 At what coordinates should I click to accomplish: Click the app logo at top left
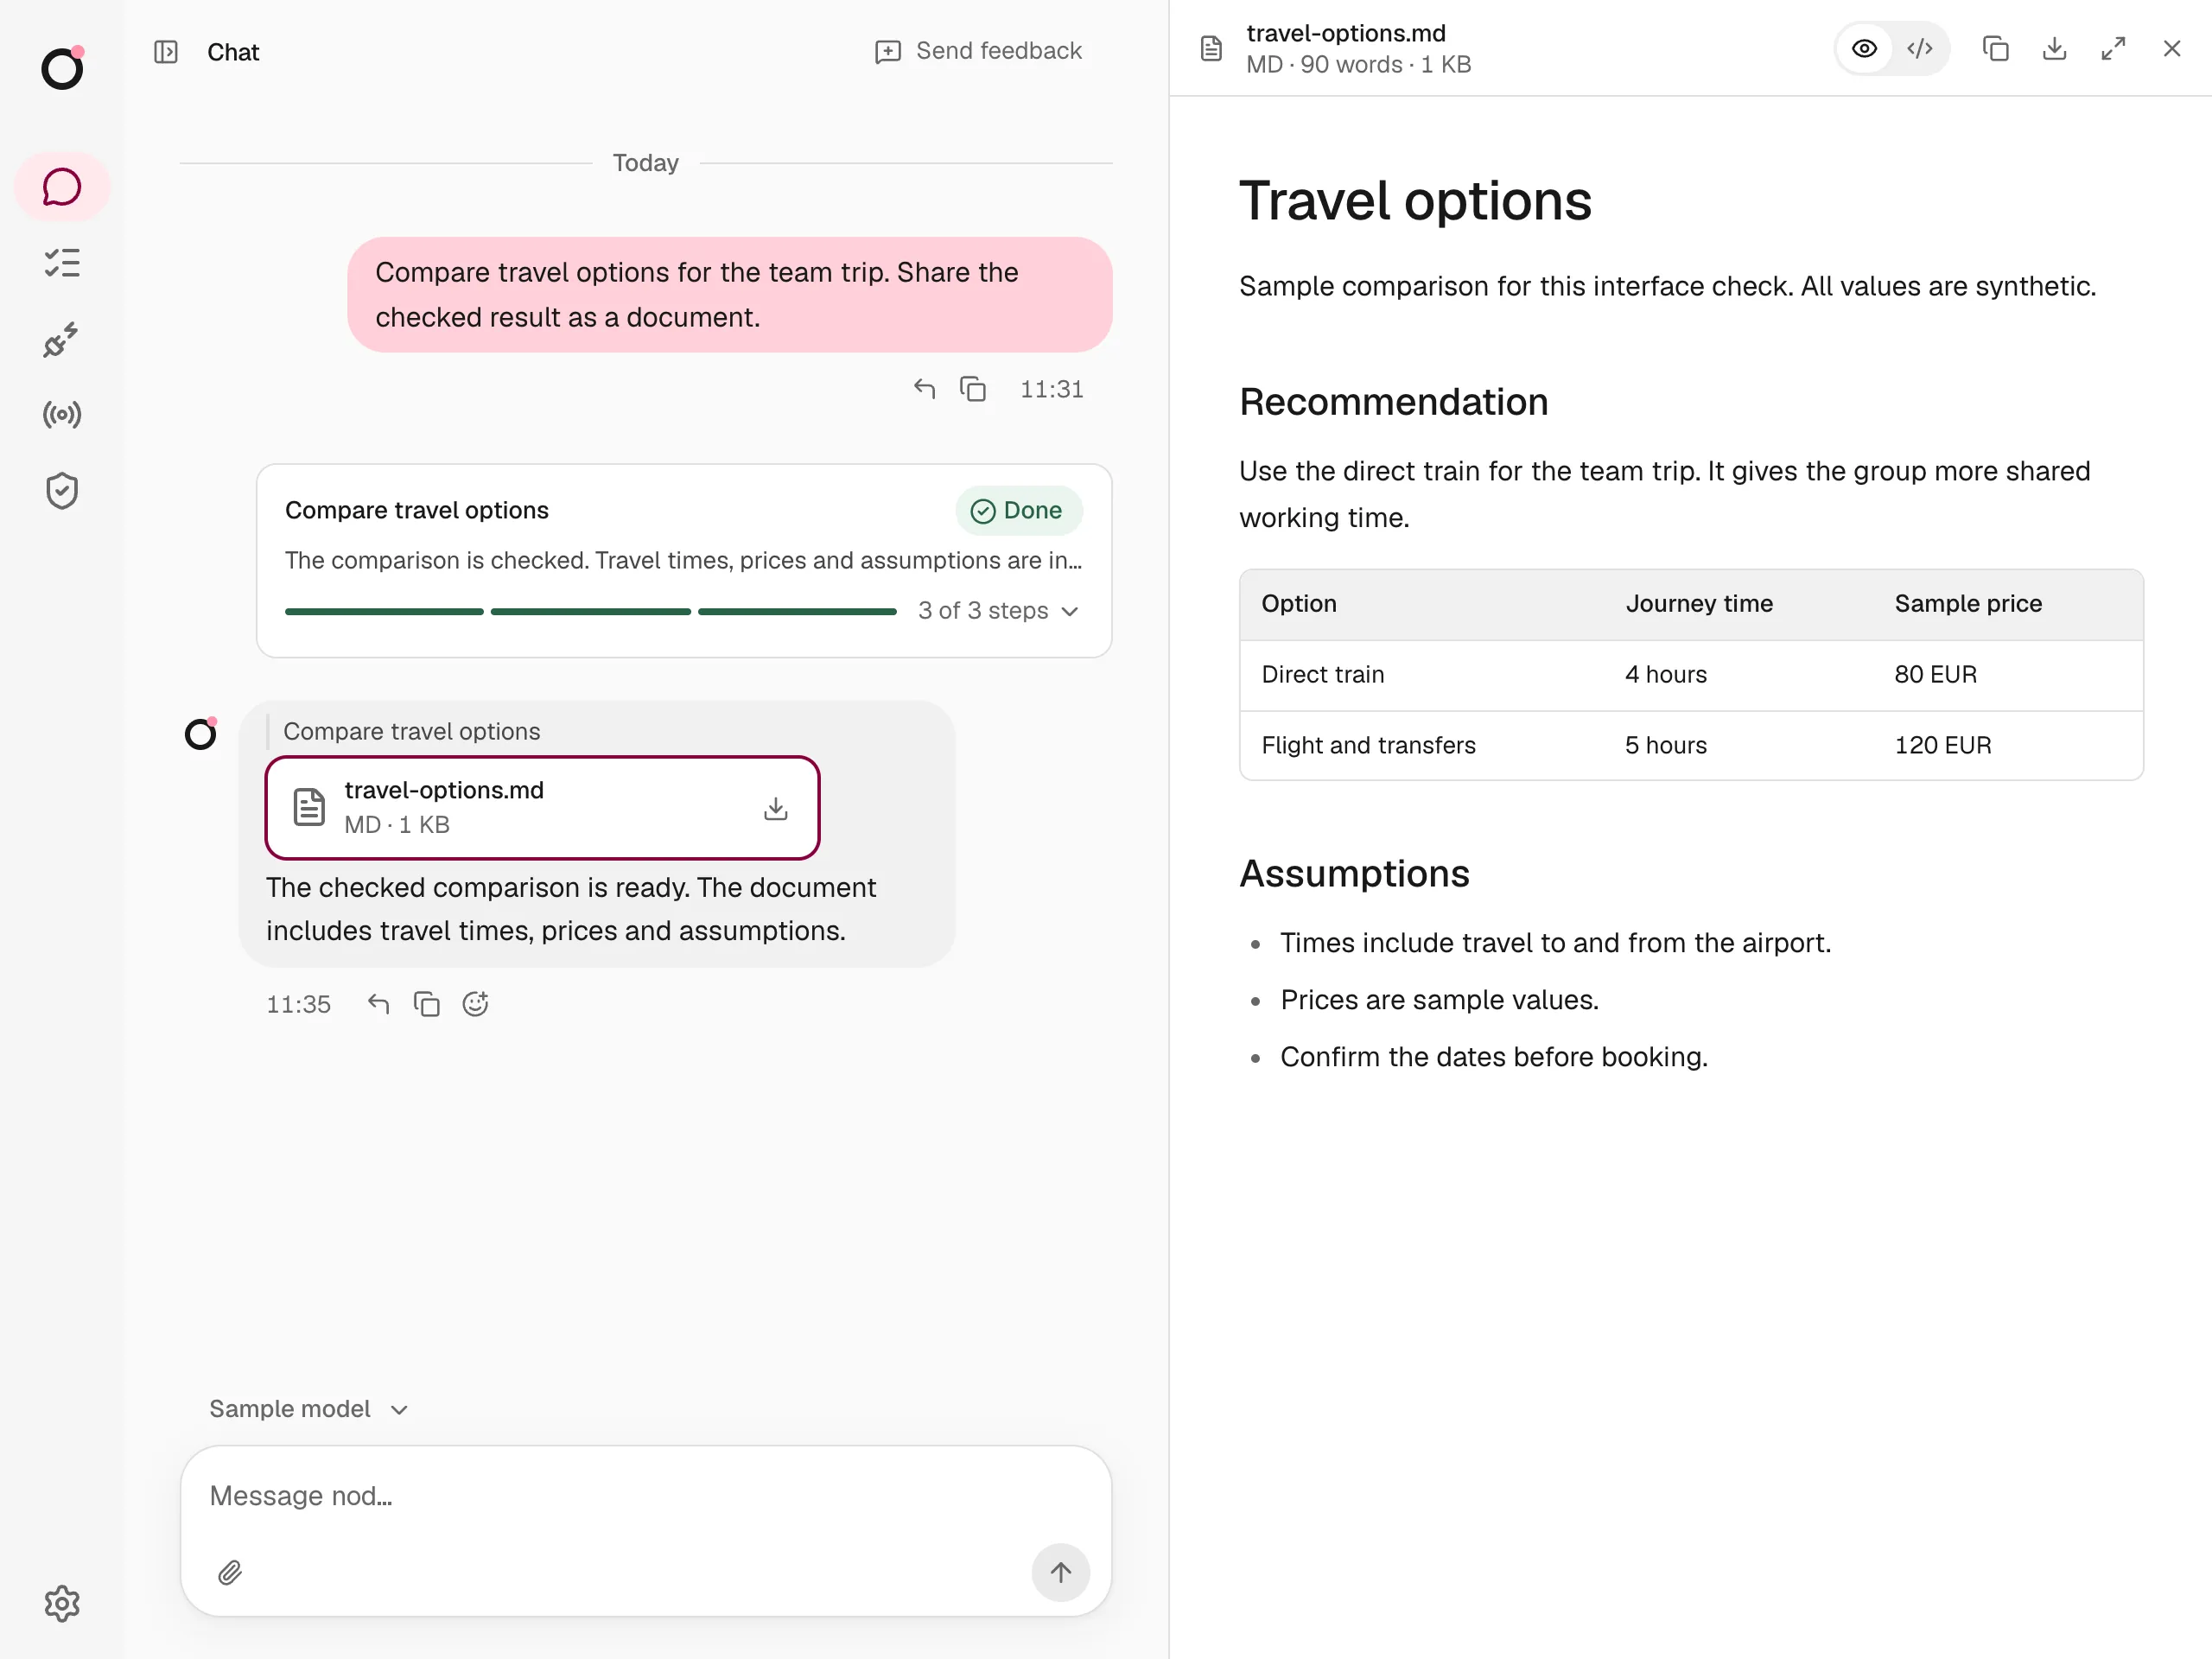(x=62, y=68)
